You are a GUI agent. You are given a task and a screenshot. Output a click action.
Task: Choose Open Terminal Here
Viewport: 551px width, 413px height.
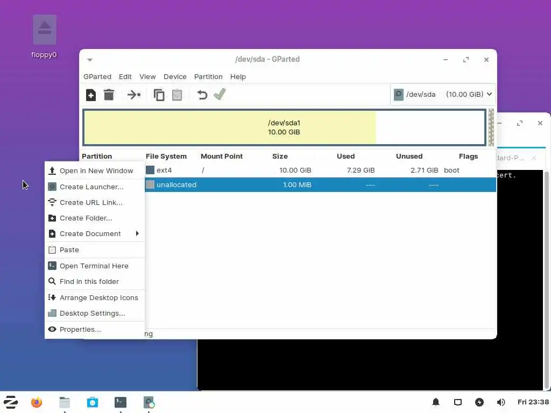tap(95, 266)
